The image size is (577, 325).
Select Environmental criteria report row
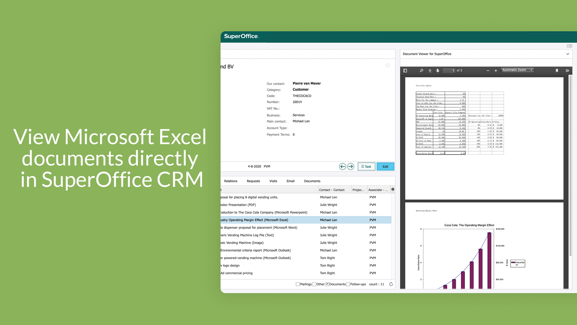pyautogui.click(x=306, y=250)
